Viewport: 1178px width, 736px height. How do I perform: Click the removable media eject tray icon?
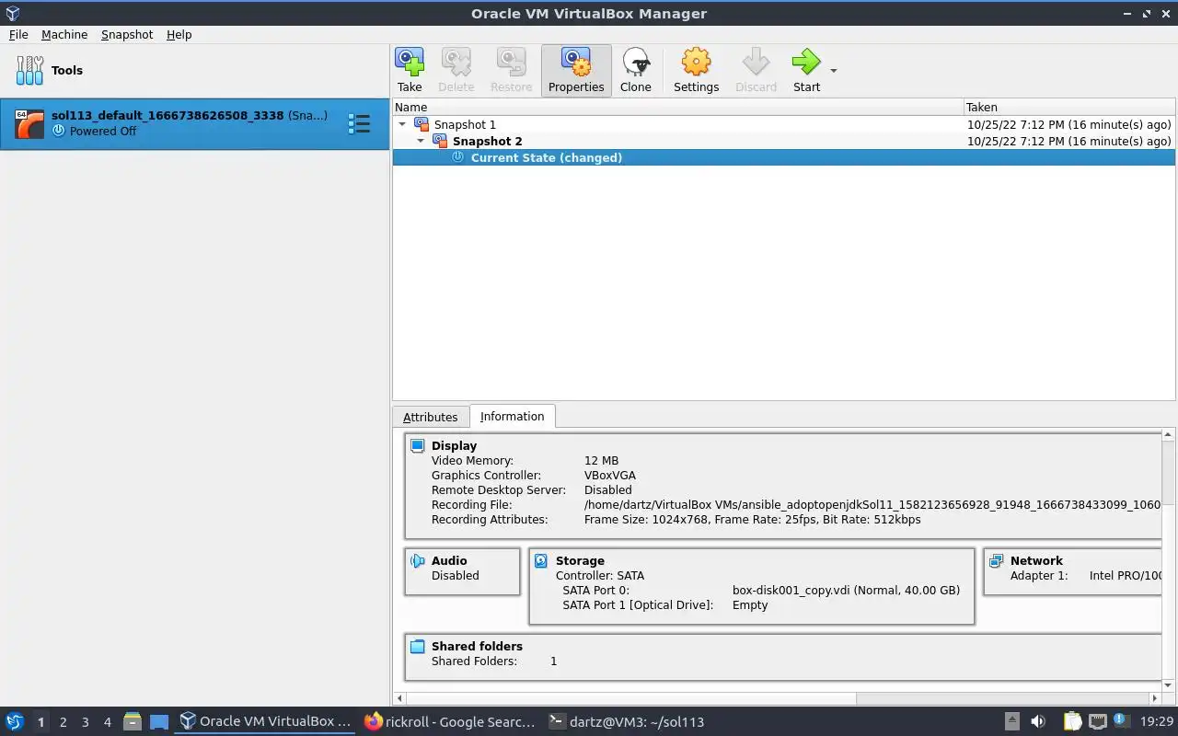point(1011,721)
